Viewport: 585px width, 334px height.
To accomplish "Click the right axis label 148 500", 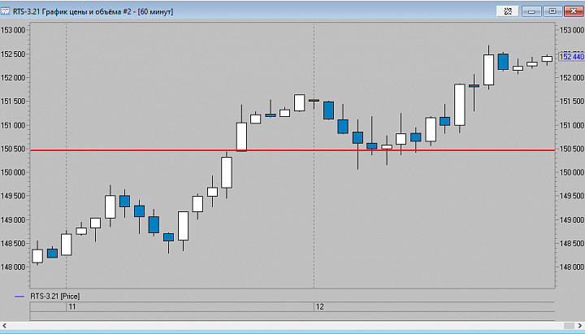I will 571,243.
